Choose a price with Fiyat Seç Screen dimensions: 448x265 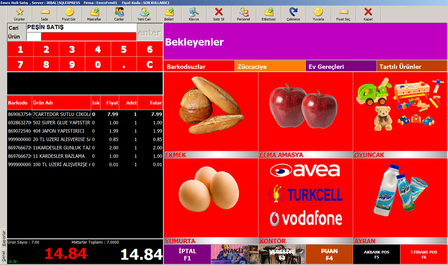pyautogui.click(x=343, y=14)
